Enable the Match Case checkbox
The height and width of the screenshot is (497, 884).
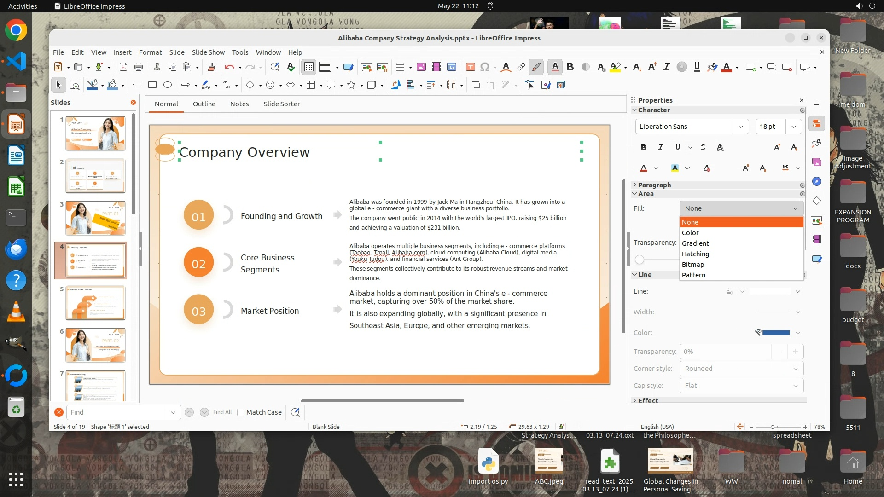click(241, 412)
